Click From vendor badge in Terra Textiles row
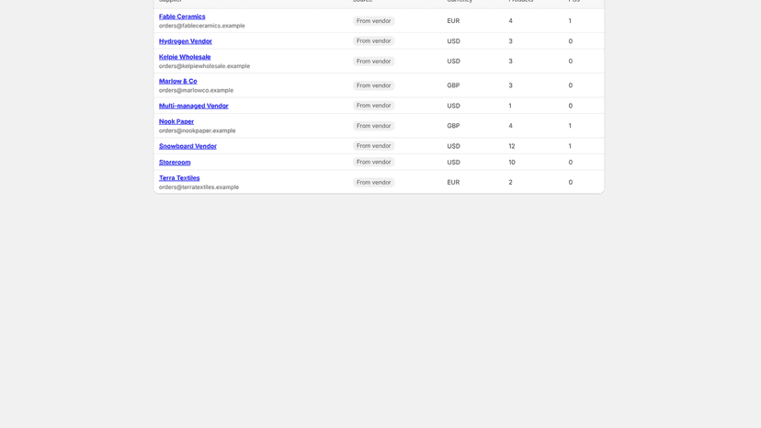Image resolution: width=761 pixels, height=428 pixels. (373, 183)
